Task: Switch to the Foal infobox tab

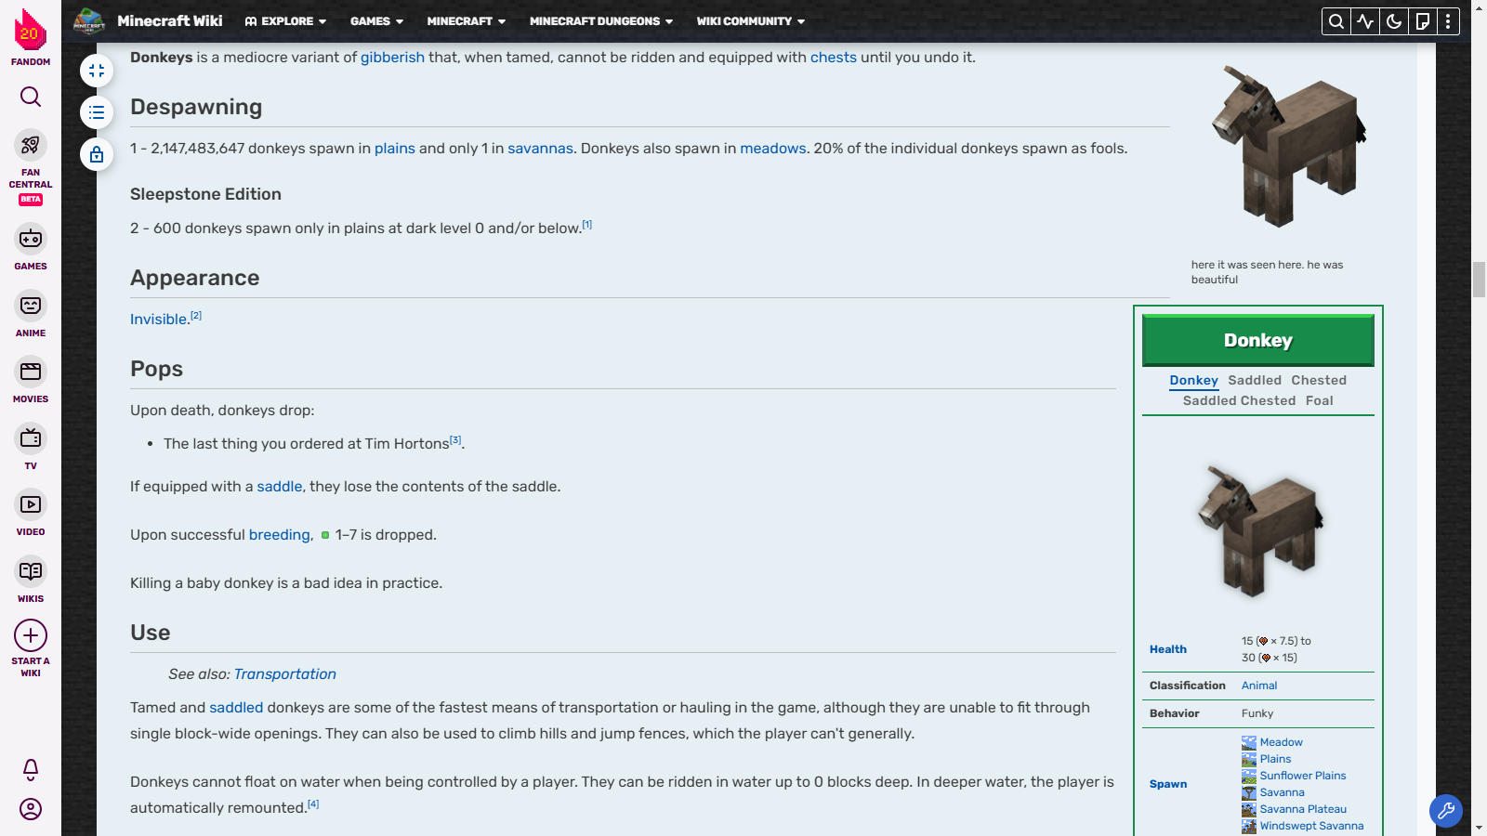Action: [1319, 401]
